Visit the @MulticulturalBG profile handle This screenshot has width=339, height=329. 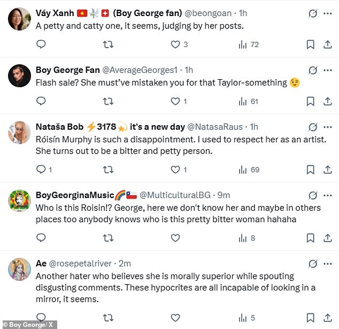(187, 195)
